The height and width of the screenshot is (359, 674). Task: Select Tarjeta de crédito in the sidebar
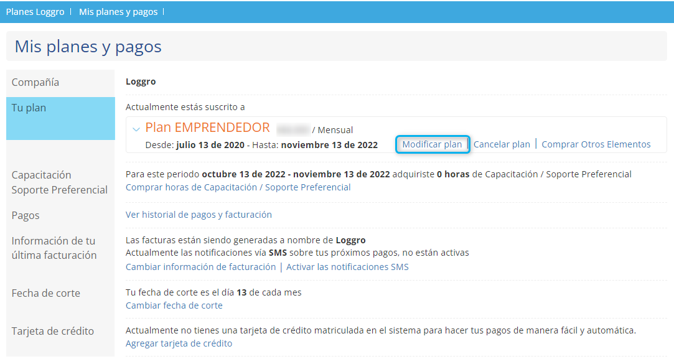click(x=53, y=331)
